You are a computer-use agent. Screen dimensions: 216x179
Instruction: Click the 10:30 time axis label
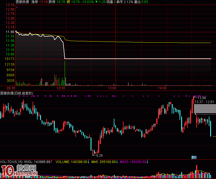point(61,88)
